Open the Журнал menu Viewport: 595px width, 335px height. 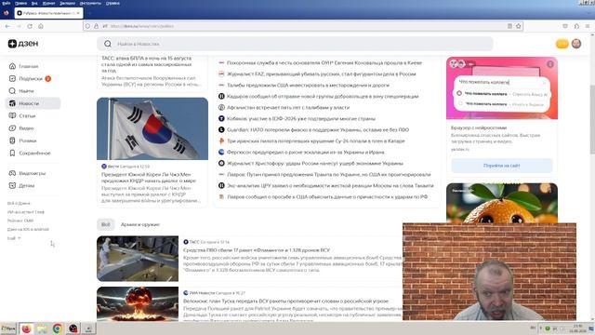pos(48,3)
